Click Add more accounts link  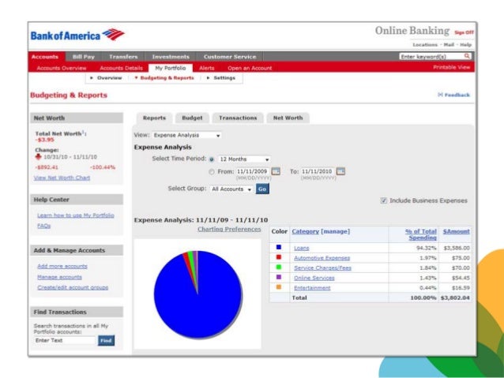62,266
